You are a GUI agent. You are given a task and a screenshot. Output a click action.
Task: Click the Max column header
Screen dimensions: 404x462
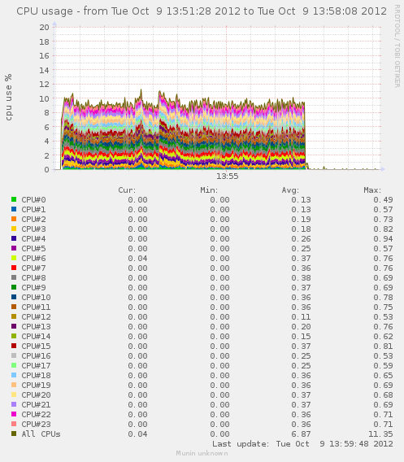[x=372, y=190]
